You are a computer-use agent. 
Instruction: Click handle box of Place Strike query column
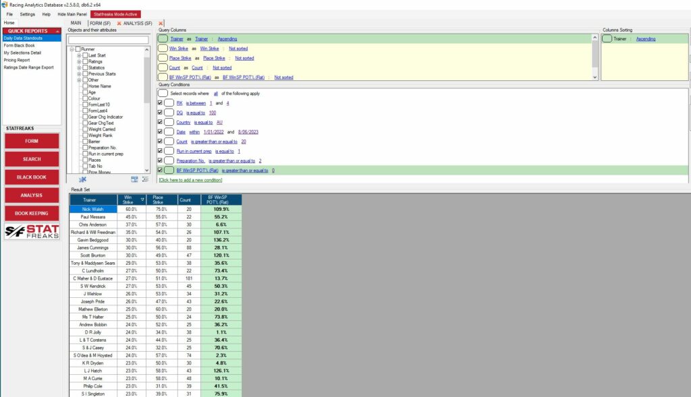163,58
